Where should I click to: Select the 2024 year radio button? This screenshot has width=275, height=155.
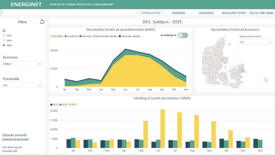4,40
